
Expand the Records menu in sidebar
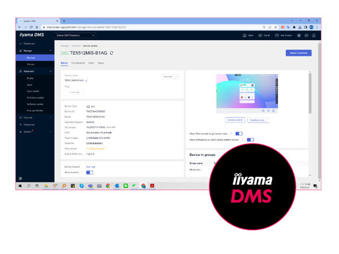point(50,117)
